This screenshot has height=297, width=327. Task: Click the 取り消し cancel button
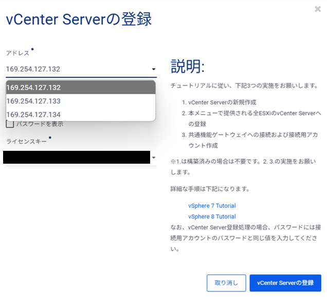point(226,283)
